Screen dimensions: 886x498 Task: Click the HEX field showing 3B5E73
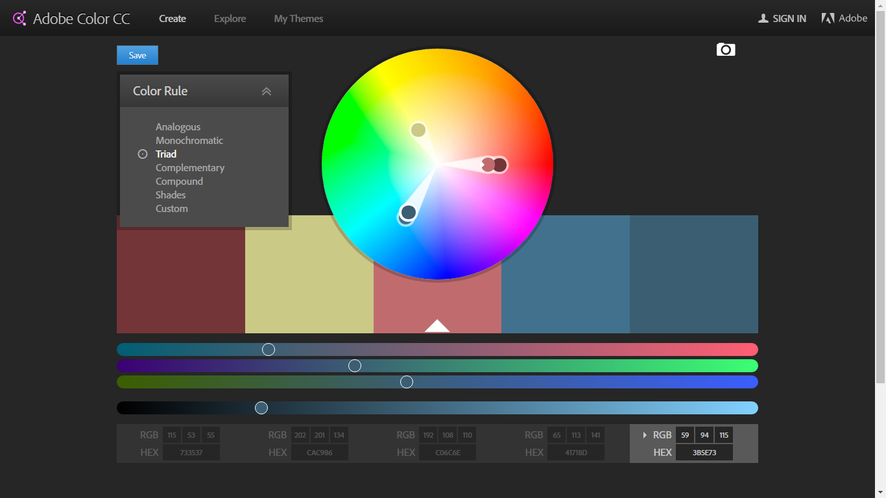point(704,453)
